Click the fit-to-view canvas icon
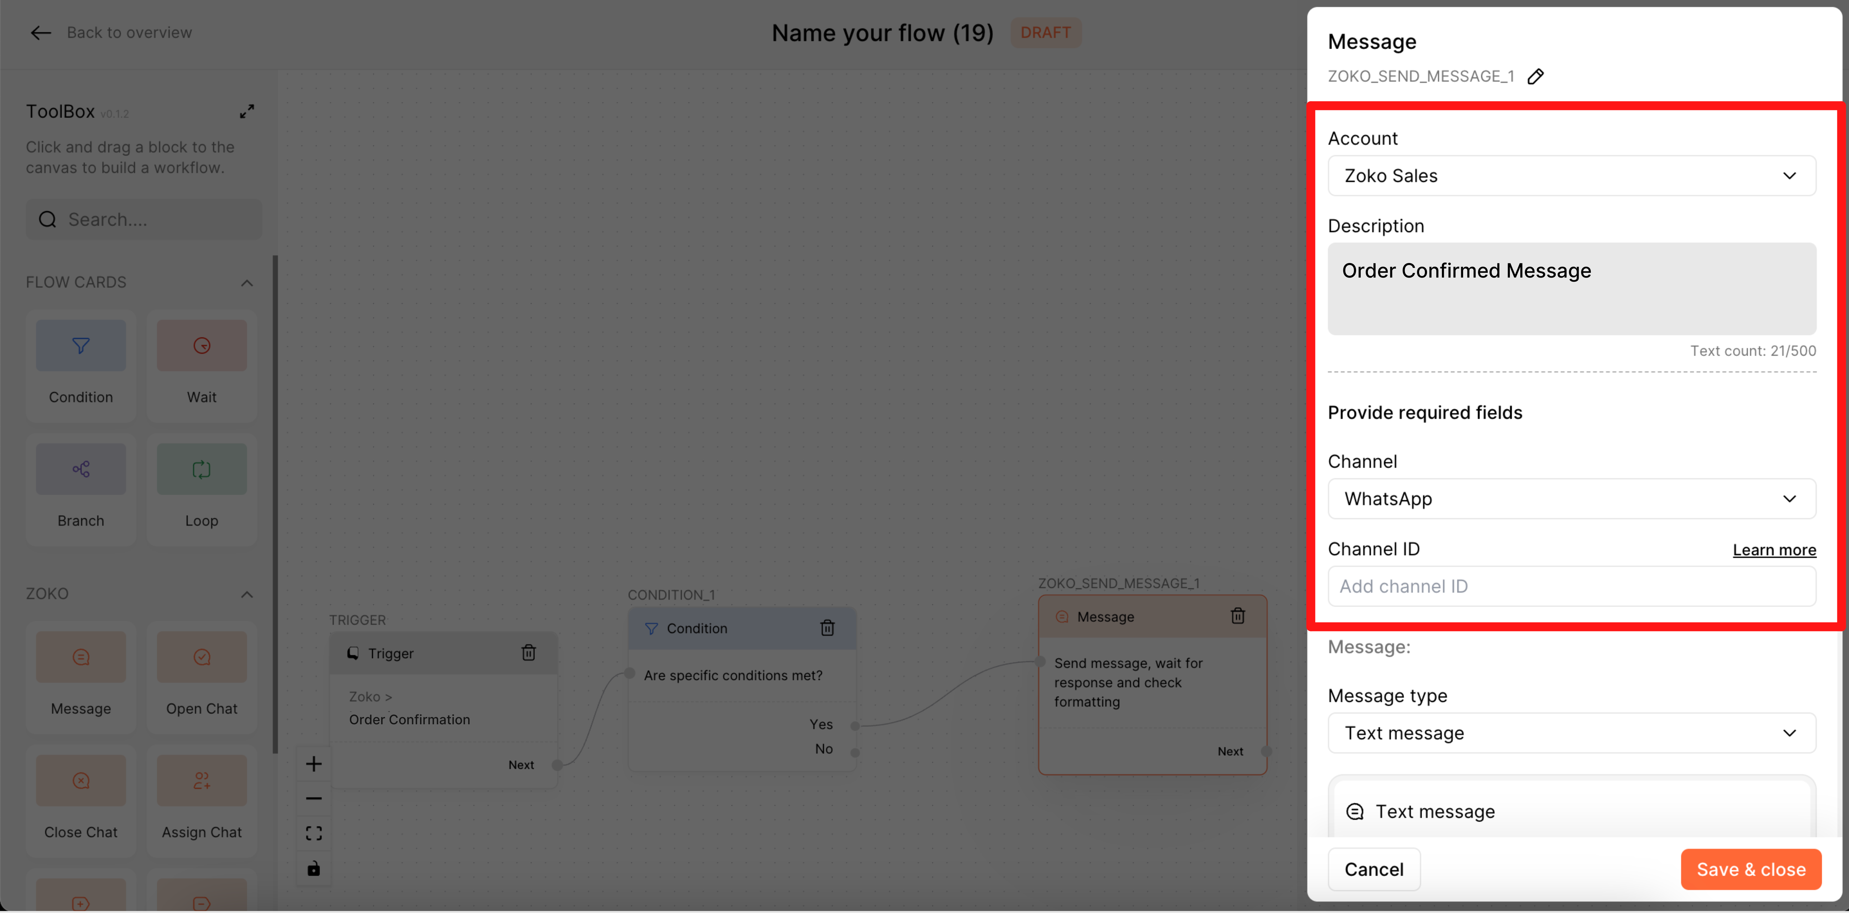Screen dimensions: 1849x913 click(314, 833)
